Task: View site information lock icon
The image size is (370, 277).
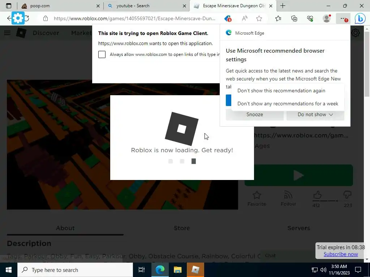Action: [46, 18]
